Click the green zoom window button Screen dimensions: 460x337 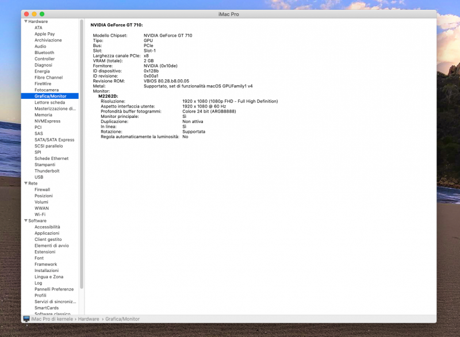click(x=42, y=14)
